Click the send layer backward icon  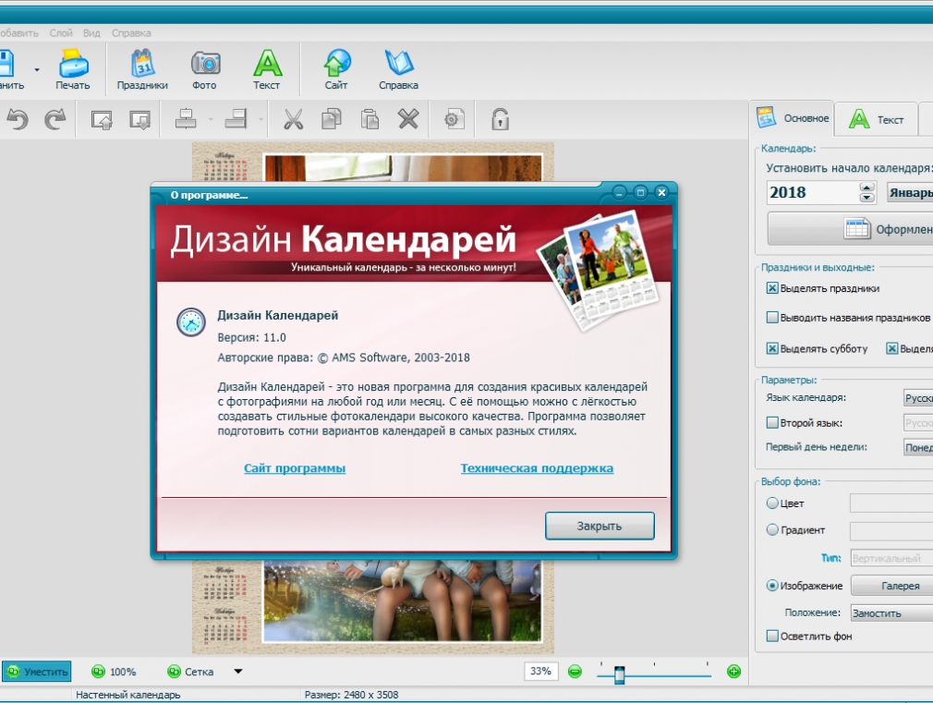point(139,120)
